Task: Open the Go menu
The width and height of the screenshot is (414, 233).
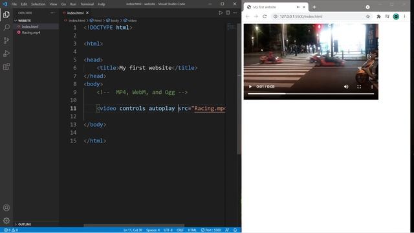Action: coord(63,4)
